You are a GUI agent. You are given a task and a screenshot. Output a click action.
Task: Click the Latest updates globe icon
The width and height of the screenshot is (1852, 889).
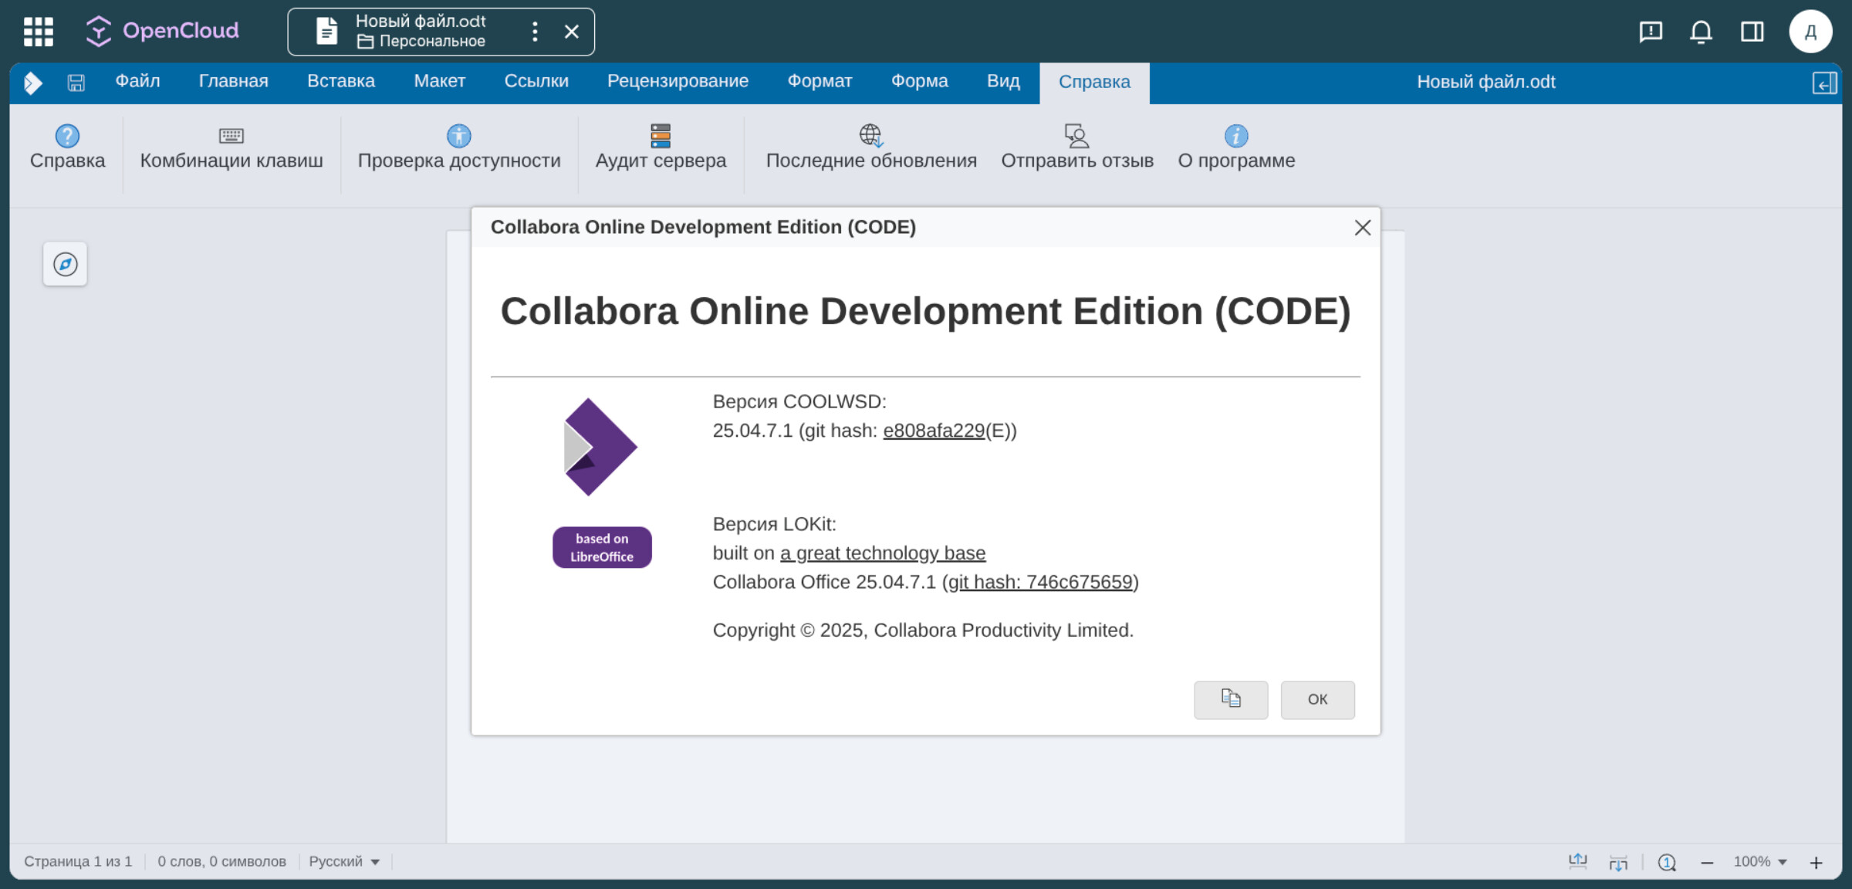pyautogui.click(x=870, y=136)
